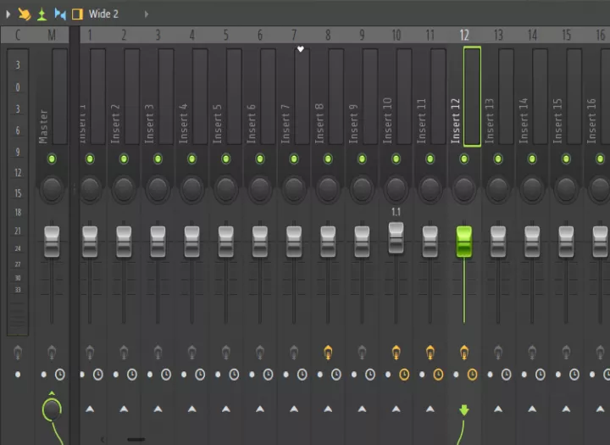Mute Insert 7 with green LED

point(294,159)
